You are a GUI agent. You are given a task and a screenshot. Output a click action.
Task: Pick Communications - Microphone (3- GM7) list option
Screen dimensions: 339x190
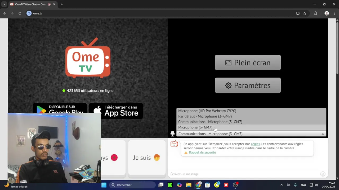[251, 122]
